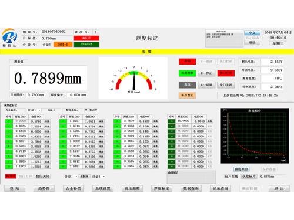
Task: Open the 登陆 login page
Action: click(x=15, y=188)
